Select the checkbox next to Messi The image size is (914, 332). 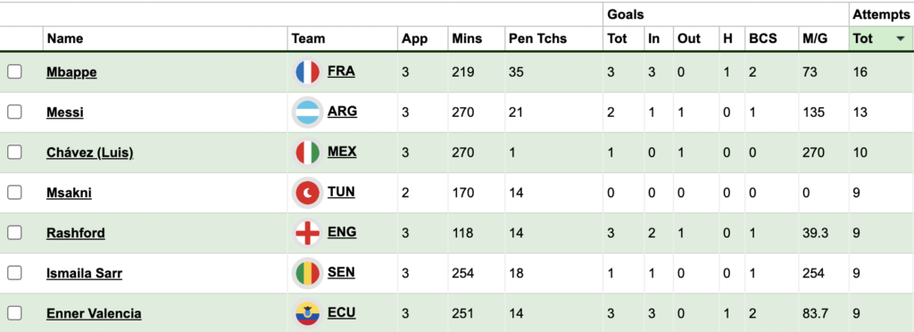pyautogui.click(x=14, y=112)
